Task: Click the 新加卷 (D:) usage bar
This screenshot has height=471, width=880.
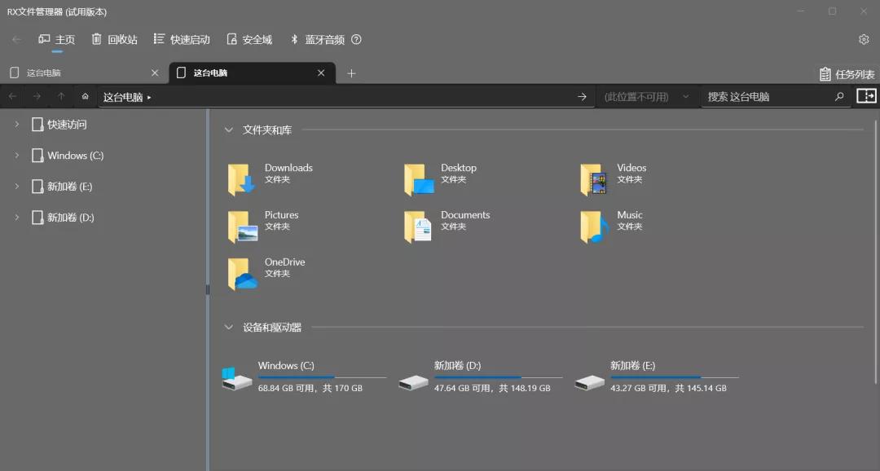Action: click(499, 377)
